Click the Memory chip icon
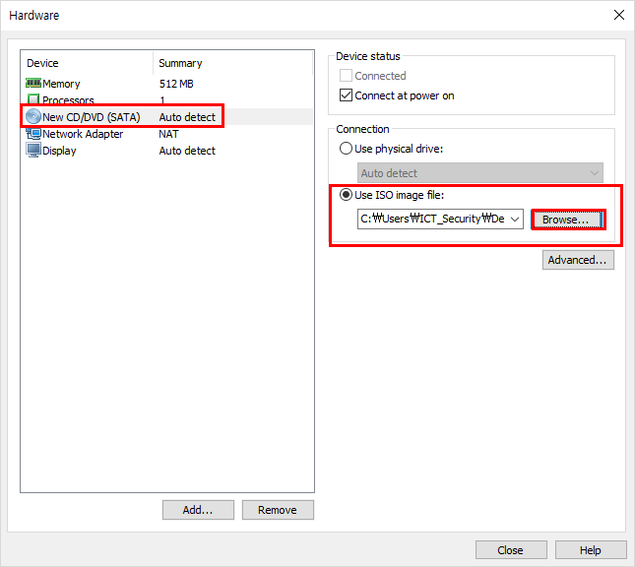Screen dimensions: 635x567 pyautogui.click(x=33, y=84)
